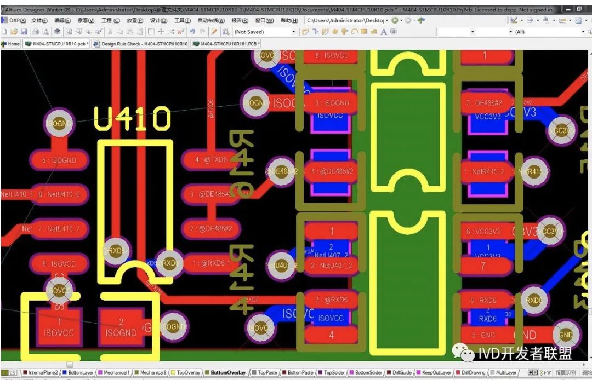Image resolution: width=592 pixels, height=380 pixels.
Task: Select the Place String 'A' tool
Action: coord(384,32)
